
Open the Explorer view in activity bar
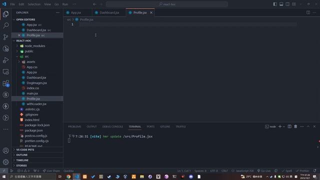coord(5,14)
